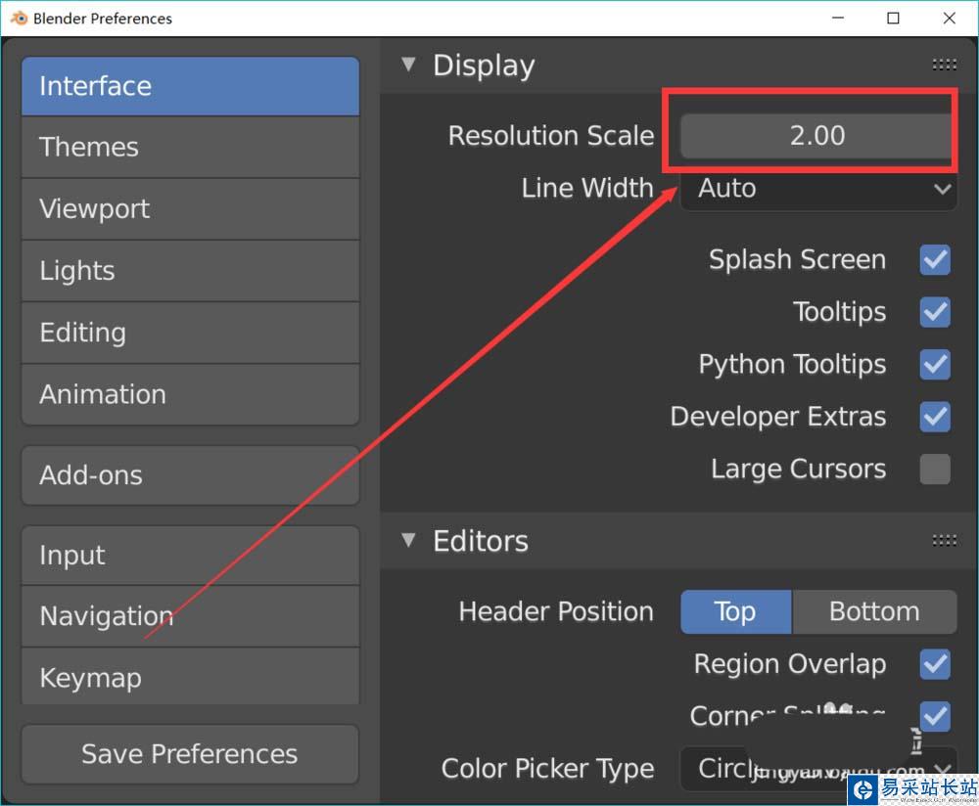Collapse the Display panel triangle
The image size is (979, 806).
click(408, 65)
